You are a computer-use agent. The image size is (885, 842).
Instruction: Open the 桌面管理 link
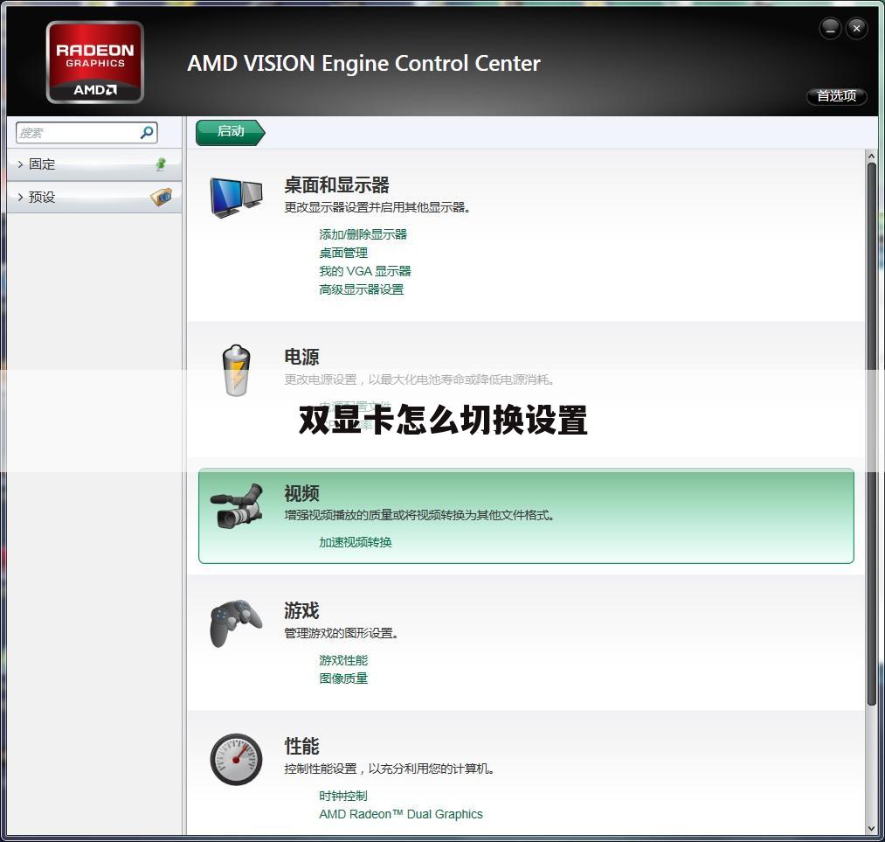click(x=343, y=253)
